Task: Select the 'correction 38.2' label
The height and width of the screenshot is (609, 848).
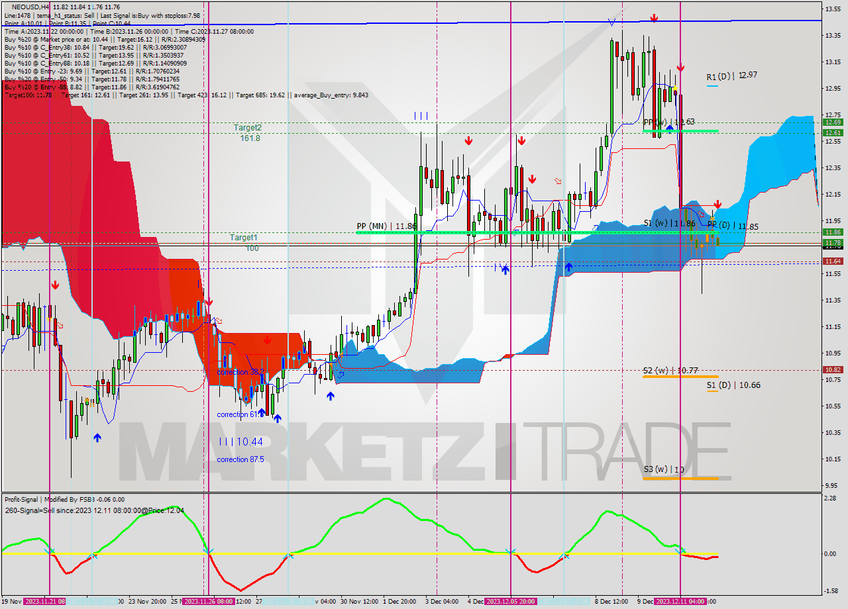Action: 240,372
